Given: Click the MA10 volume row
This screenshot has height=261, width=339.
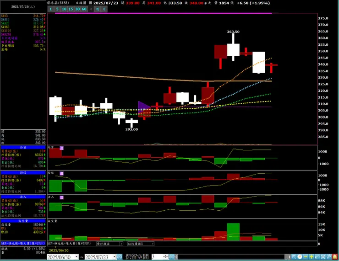Looking at the screenshot, I should point(23,232).
